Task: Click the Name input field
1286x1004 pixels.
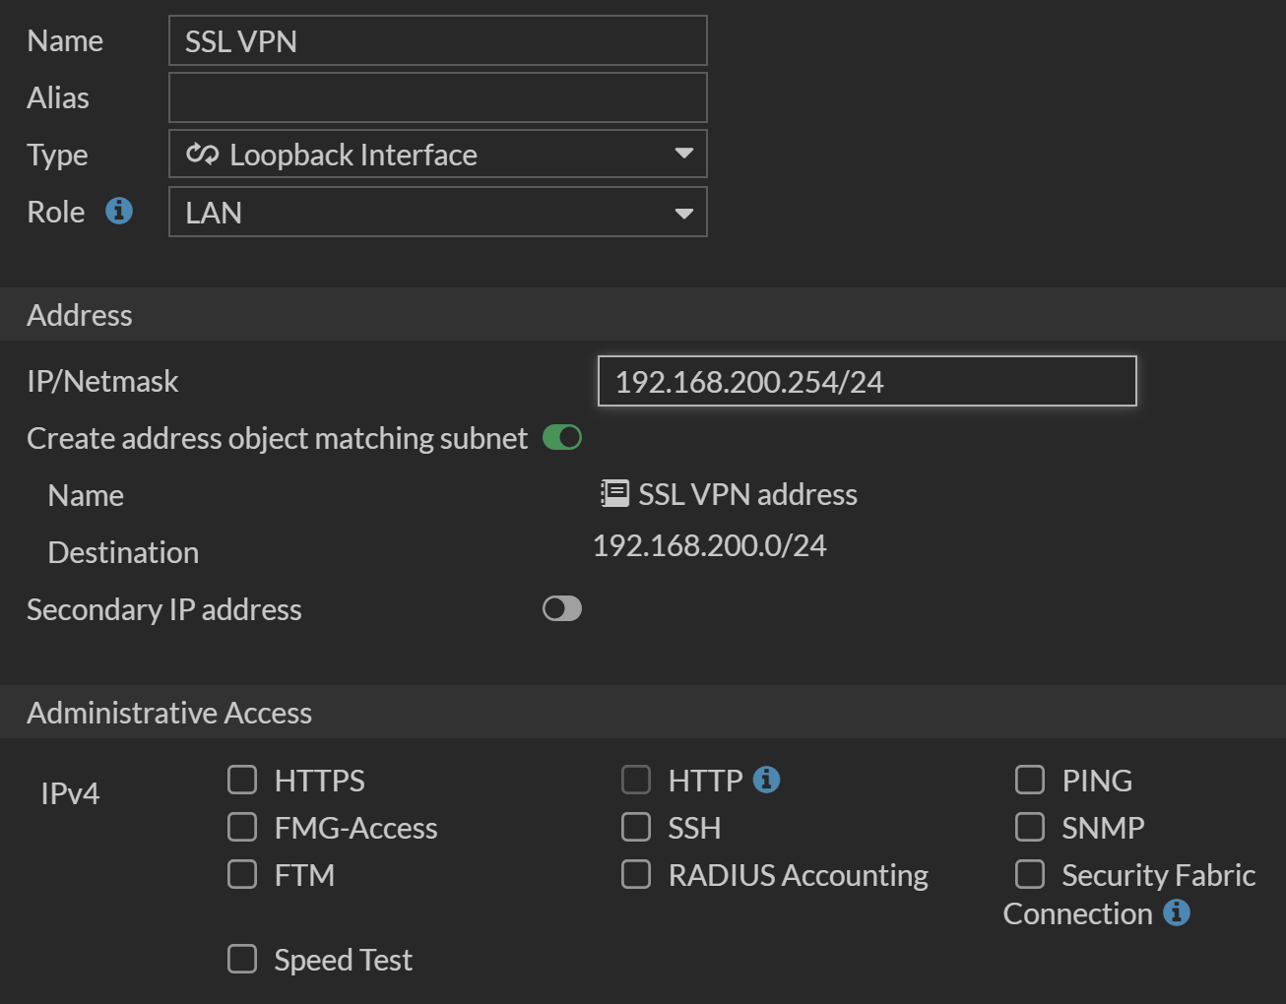Action: tap(437, 40)
